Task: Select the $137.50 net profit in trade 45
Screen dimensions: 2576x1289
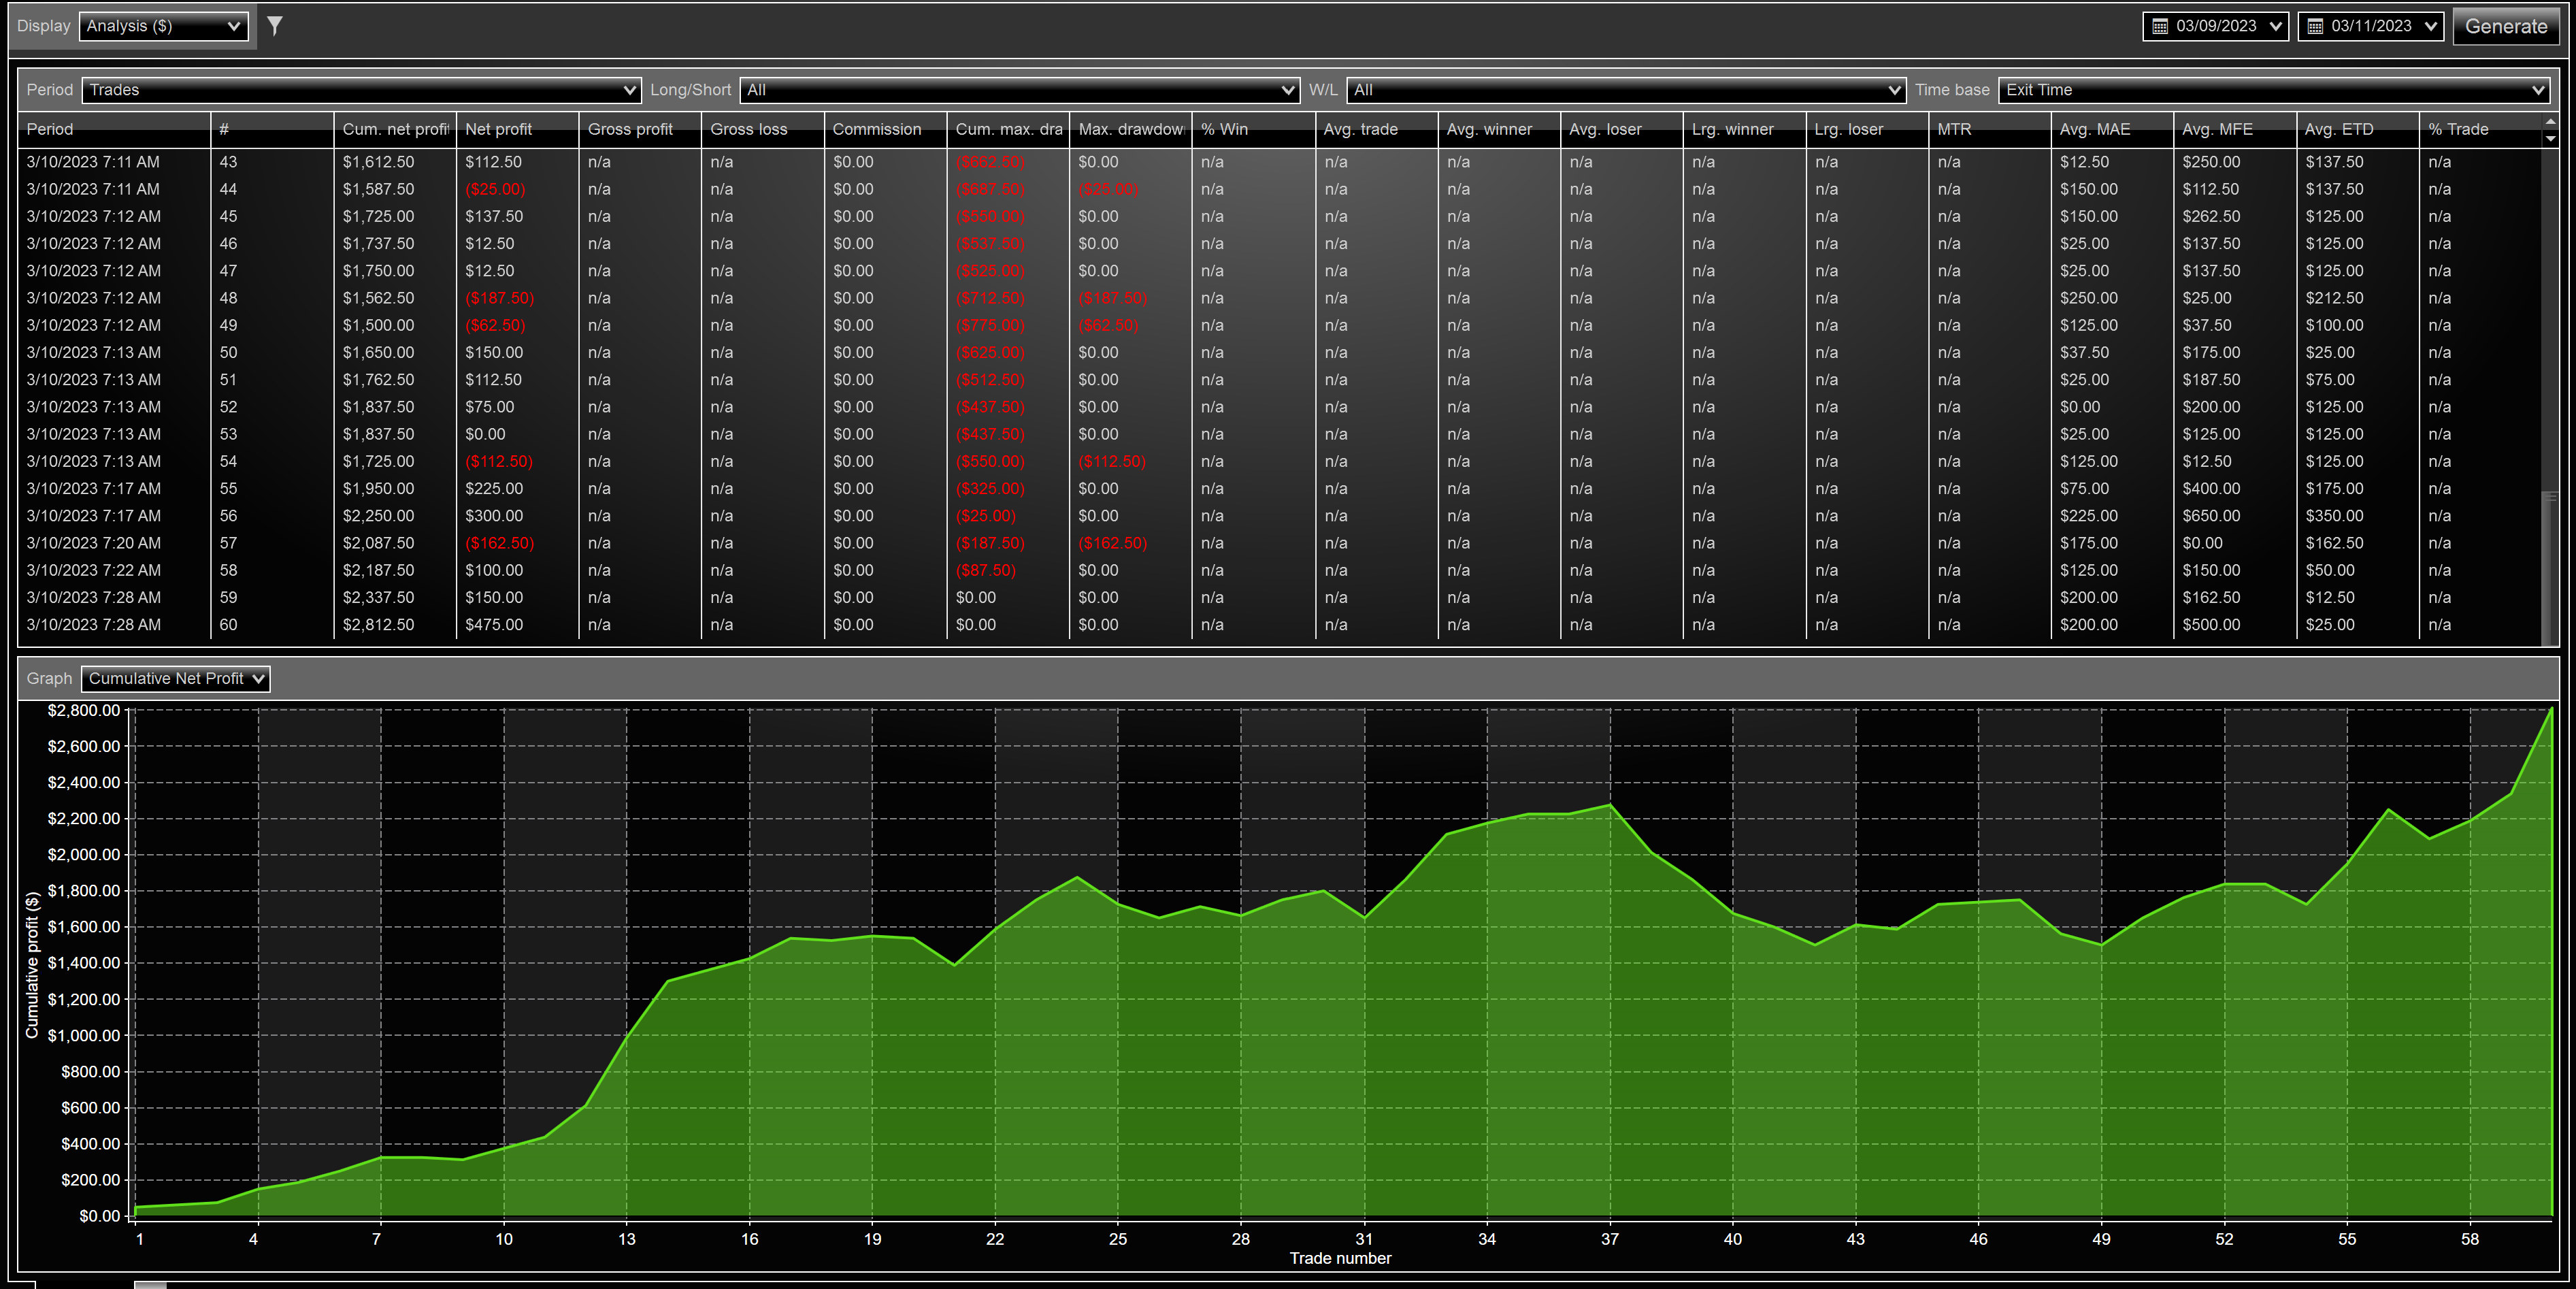Action: point(517,216)
